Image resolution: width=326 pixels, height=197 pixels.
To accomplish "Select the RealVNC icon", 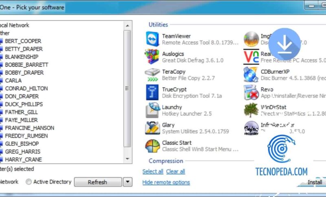I will (251, 57).
